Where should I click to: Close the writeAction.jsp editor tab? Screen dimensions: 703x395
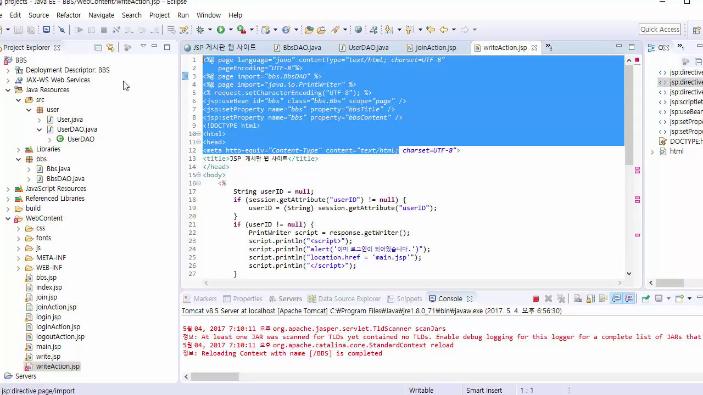tap(534, 48)
